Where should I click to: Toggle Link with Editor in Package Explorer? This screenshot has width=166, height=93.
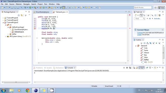click(22, 15)
